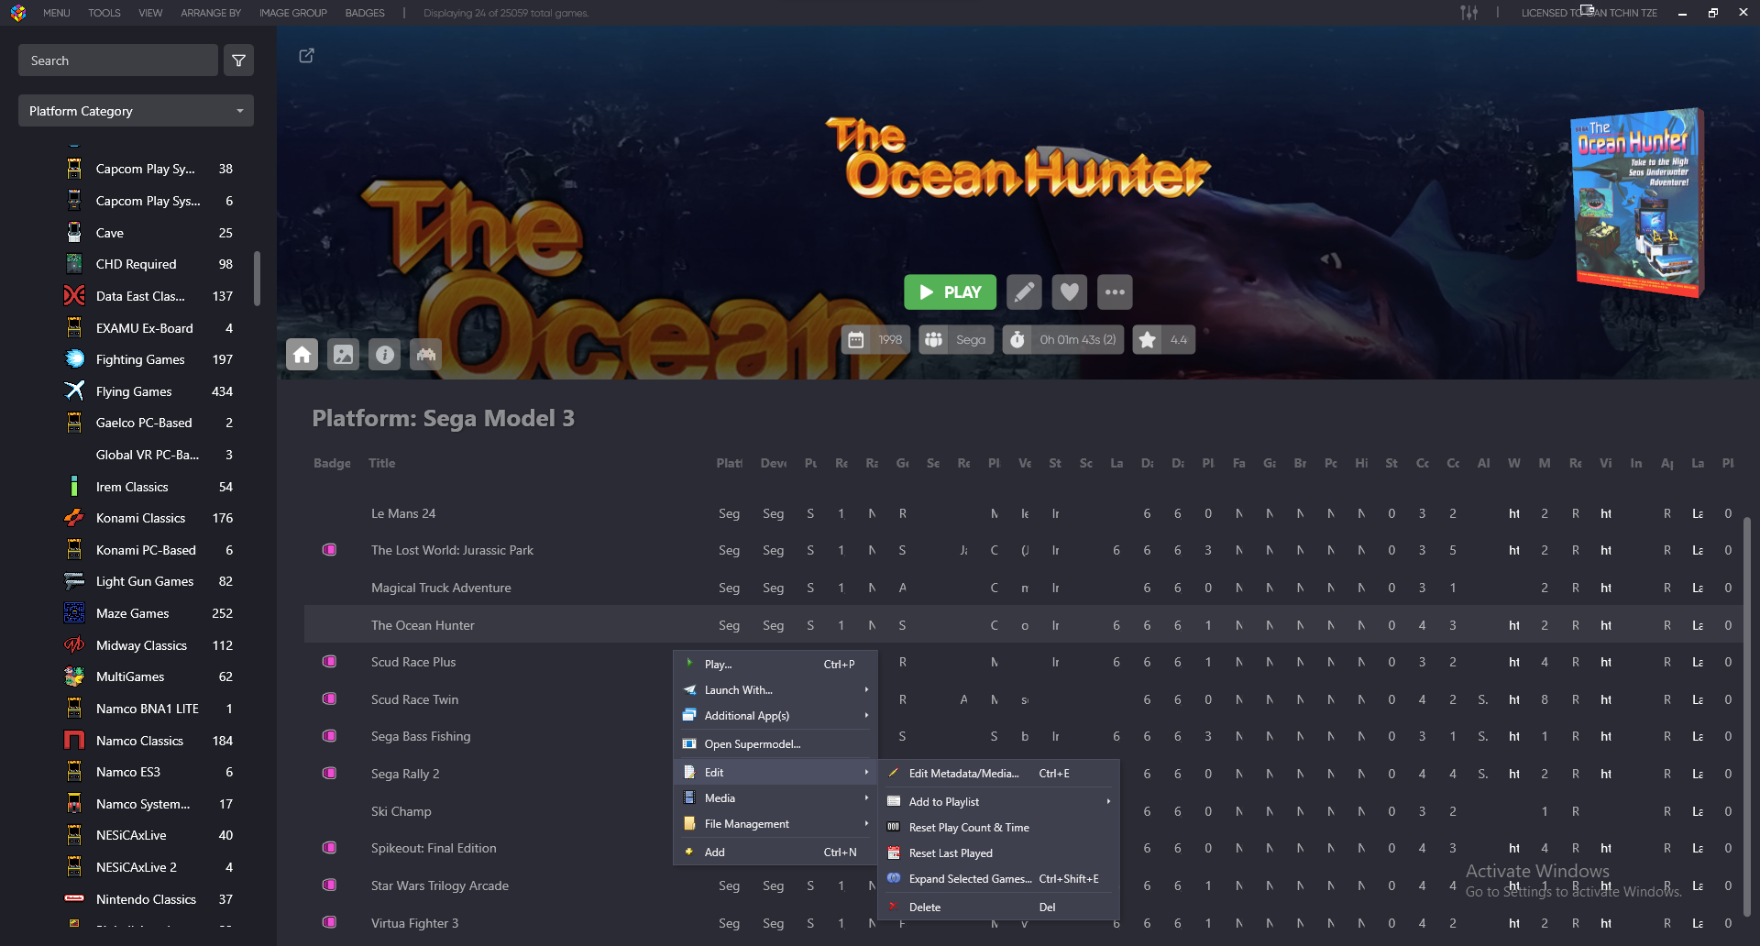Screen dimensions: 1760x946
Task: Select Flying Games category icon
Action: tap(74, 391)
